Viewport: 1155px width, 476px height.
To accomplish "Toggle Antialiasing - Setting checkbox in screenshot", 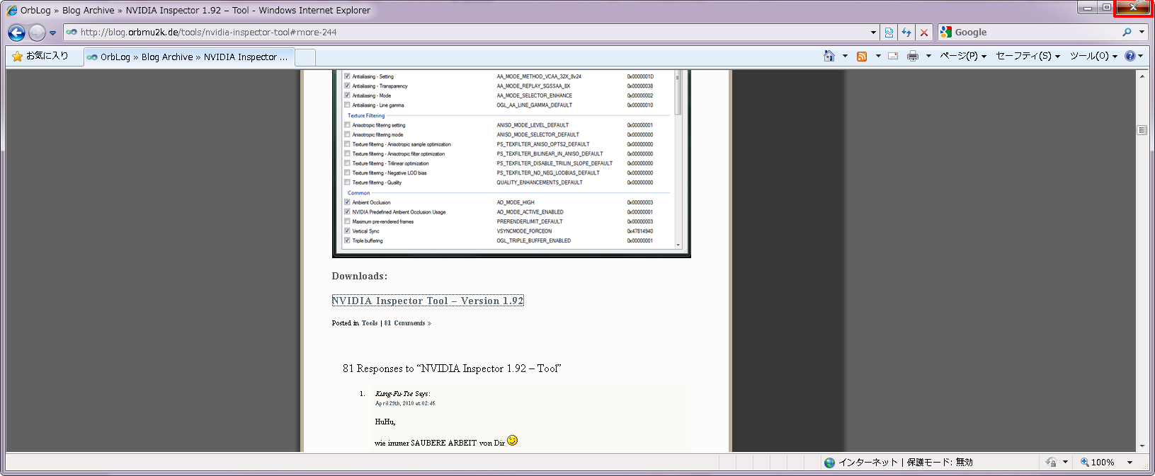I will coord(347,76).
